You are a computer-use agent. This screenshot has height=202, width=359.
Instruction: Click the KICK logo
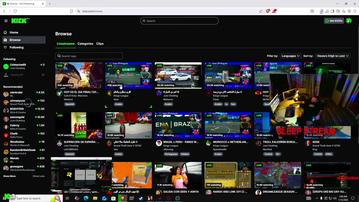pos(20,21)
